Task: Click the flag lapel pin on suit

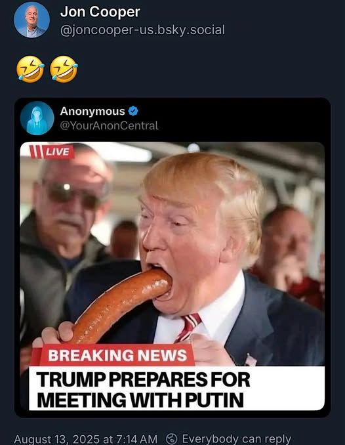Action: 251,360
